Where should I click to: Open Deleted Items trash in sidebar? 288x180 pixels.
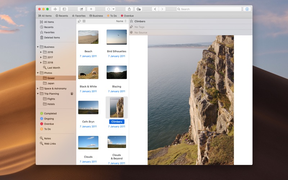(52, 37)
